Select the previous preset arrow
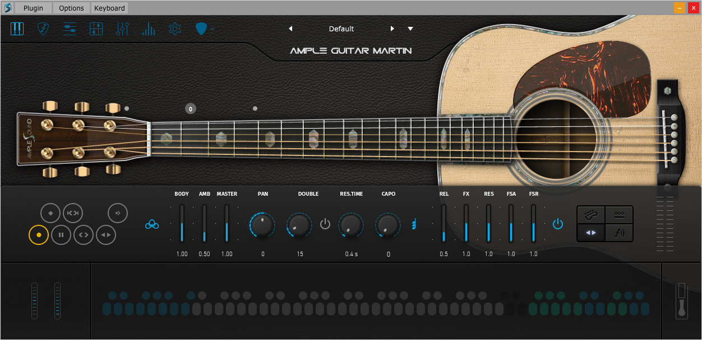 pyautogui.click(x=290, y=29)
